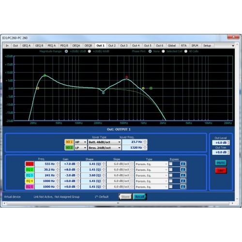Select the yellow EQ 4 node on the graph

point(143,88)
